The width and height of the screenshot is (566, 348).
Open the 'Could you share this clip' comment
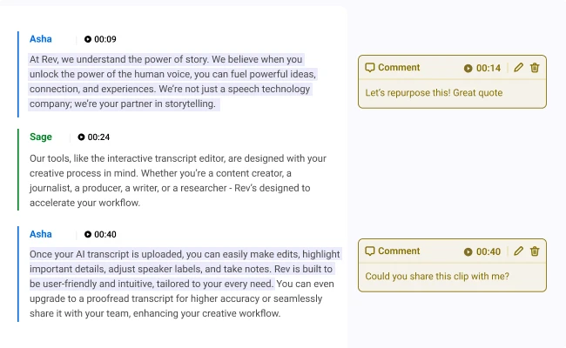click(x=437, y=277)
